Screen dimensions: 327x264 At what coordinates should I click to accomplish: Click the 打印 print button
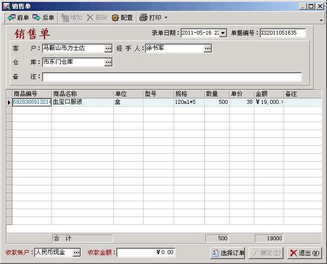tap(150, 18)
